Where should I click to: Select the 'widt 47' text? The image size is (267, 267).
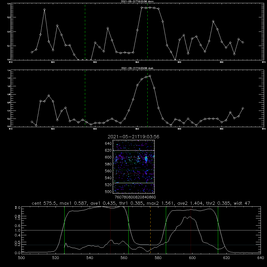pyautogui.click(x=242, y=203)
